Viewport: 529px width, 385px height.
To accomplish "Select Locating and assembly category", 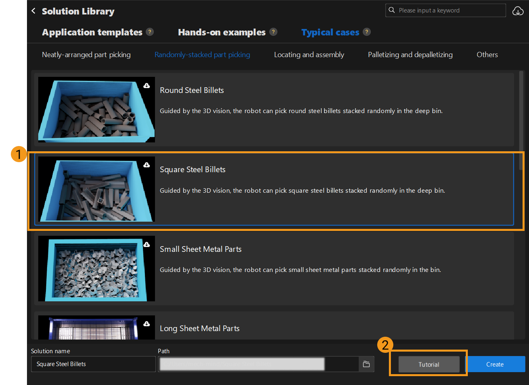I will point(309,55).
